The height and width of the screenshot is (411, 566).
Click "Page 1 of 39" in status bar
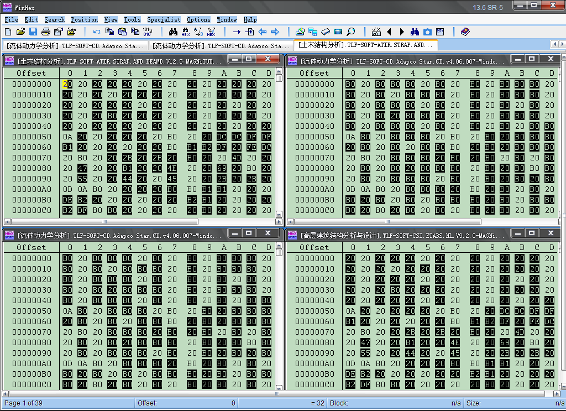click(x=23, y=403)
